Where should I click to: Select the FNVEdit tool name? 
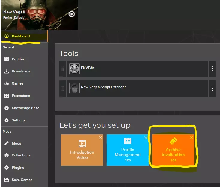tap(88, 68)
